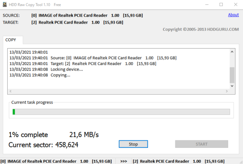Click the HDDGURU.COM copyright text
The width and height of the screenshot is (243, 164).
[200, 29]
